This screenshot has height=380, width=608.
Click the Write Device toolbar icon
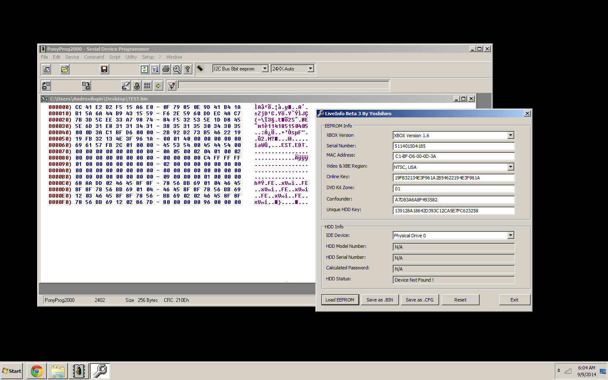[x=86, y=86]
